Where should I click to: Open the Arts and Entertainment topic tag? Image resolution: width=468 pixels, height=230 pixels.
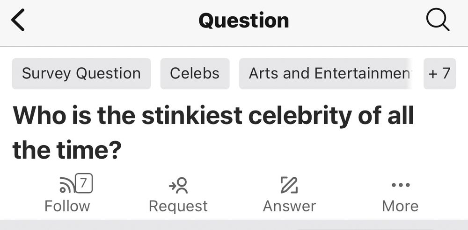327,74
